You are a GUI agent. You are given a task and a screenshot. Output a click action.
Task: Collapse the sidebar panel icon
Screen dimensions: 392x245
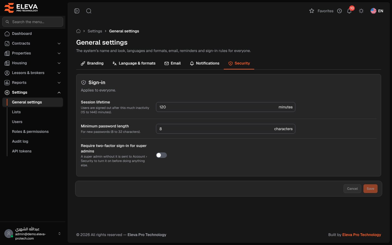coord(77,11)
